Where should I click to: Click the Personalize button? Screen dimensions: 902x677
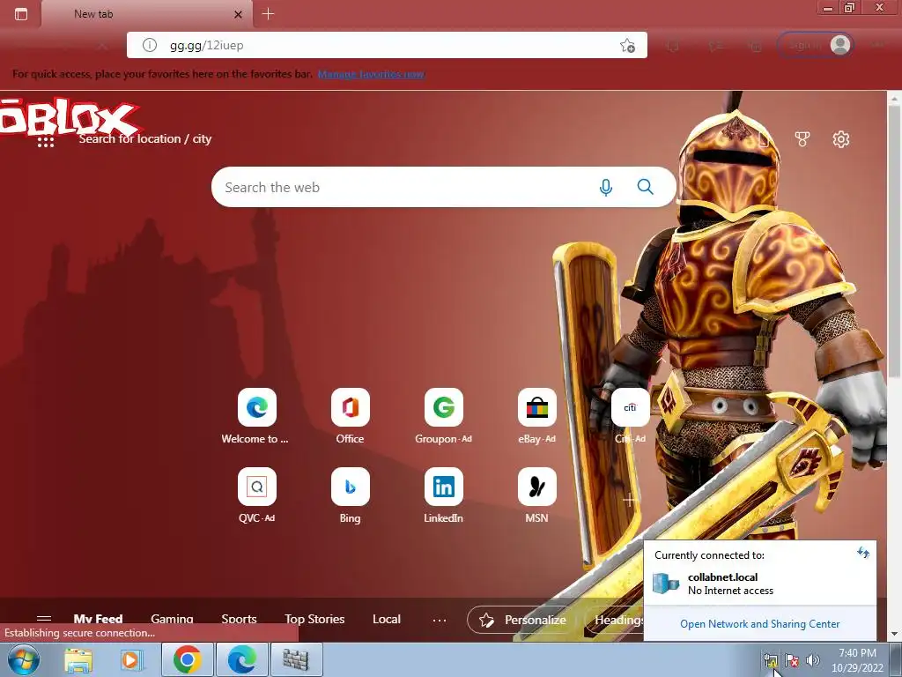[x=522, y=620]
